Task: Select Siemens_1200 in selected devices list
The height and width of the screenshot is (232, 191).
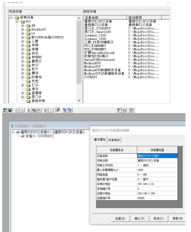Action: (95, 35)
